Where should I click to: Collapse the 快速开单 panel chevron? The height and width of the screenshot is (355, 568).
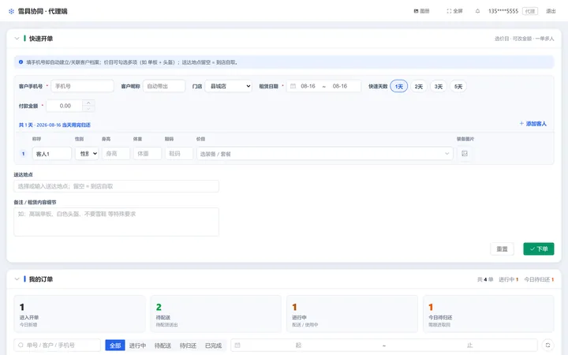click(17, 39)
